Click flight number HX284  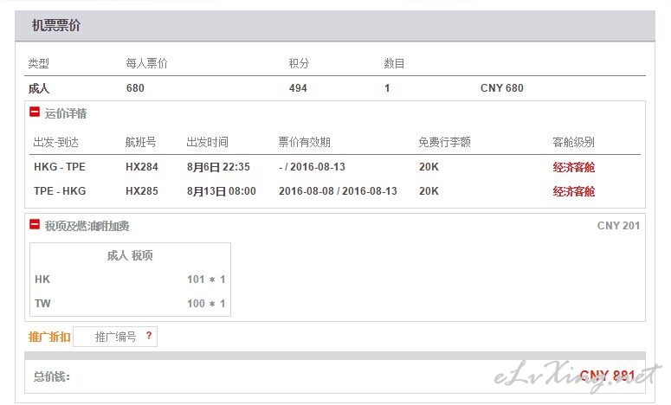pyautogui.click(x=142, y=167)
